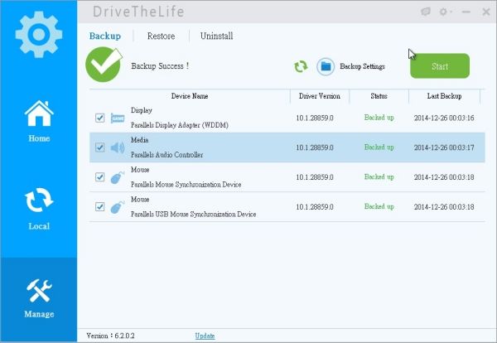Click the large gear logo icon
497x343 pixels.
pos(39,34)
